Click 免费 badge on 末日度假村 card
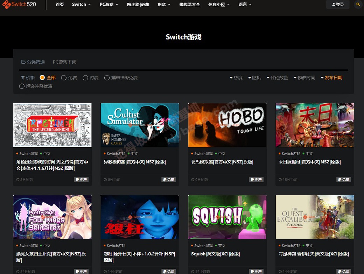 pos(344,179)
